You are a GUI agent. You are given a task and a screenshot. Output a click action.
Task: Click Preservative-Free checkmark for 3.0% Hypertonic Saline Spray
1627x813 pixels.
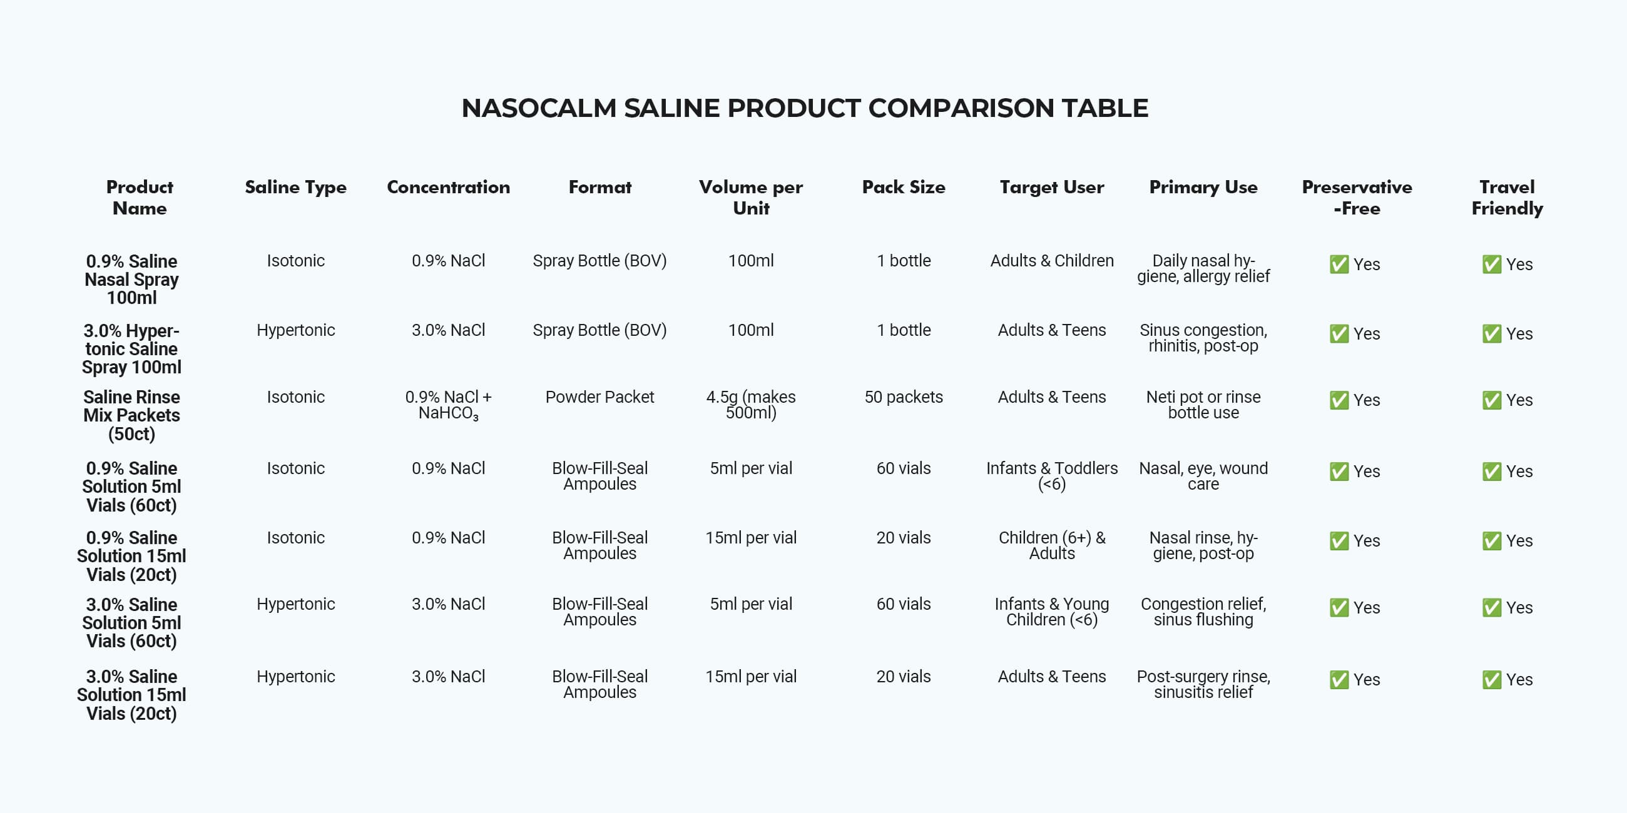(x=1339, y=333)
